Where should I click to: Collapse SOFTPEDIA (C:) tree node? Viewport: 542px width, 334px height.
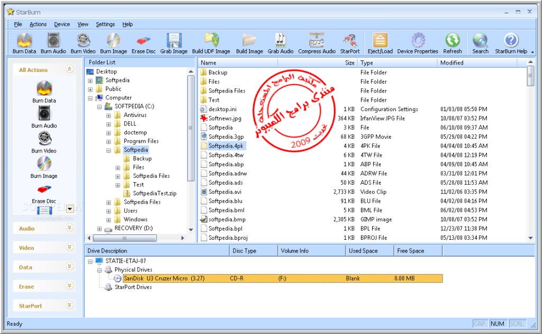click(100, 106)
